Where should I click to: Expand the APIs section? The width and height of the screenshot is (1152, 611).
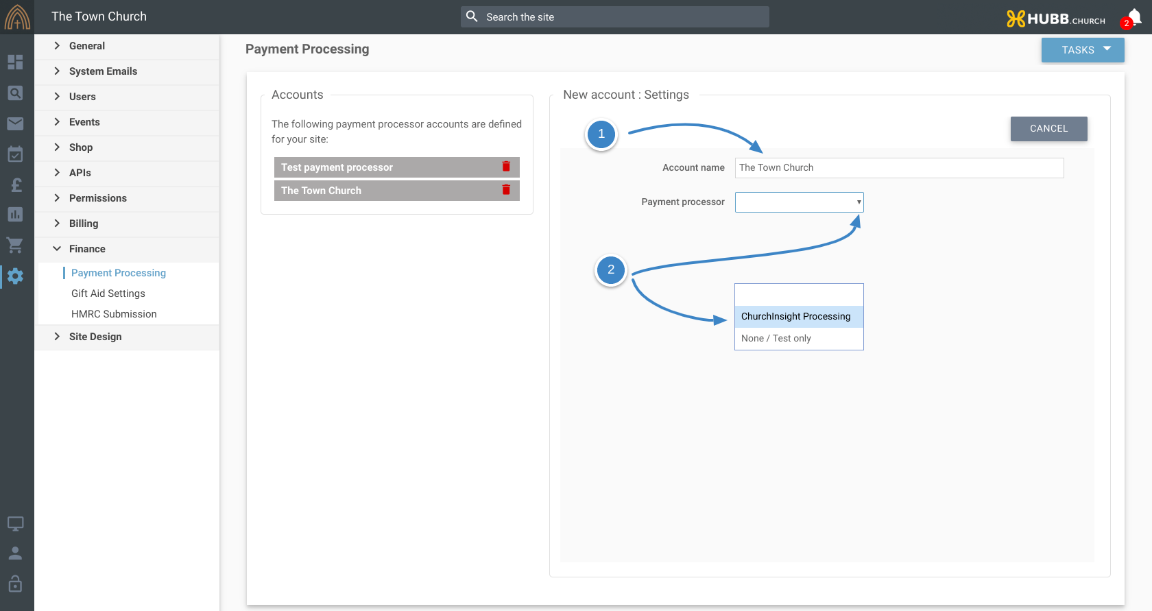[x=127, y=173]
